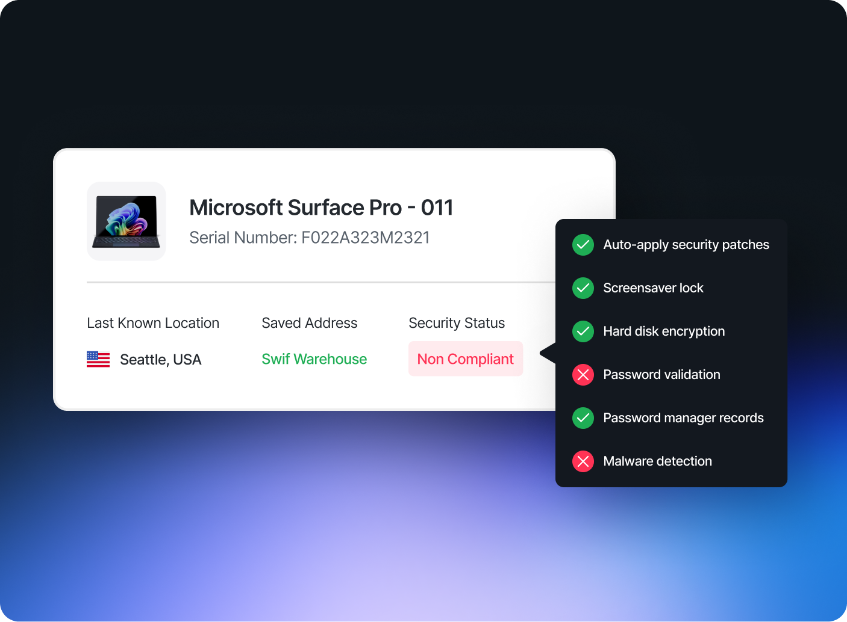Click the USA flag icon
The height and width of the screenshot is (622, 847).
[x=98, y=359]
